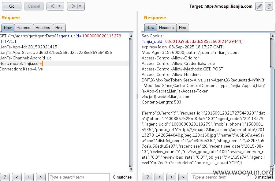
Task: Switch to the Response Hex tab
Action: point(183,28)
